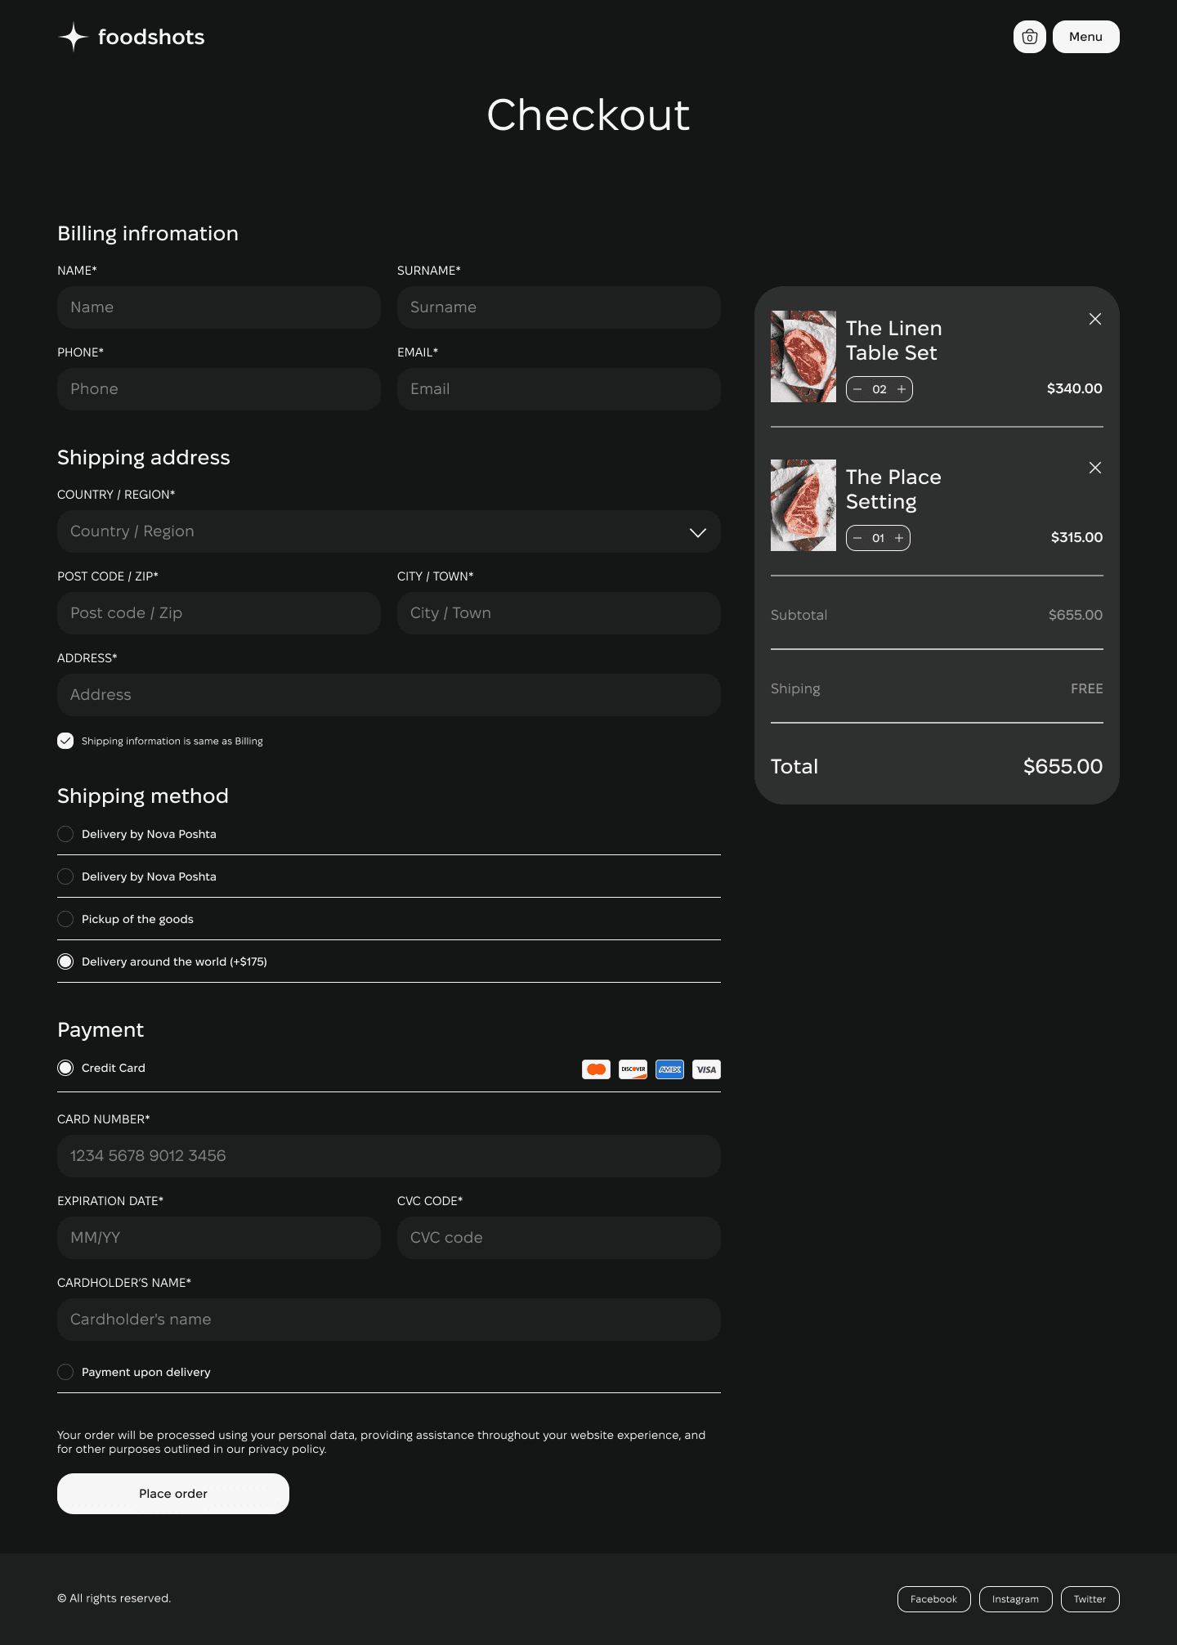Open the shopping cart icon in header
The image size is (1177, 1645).
(1029, 37)
